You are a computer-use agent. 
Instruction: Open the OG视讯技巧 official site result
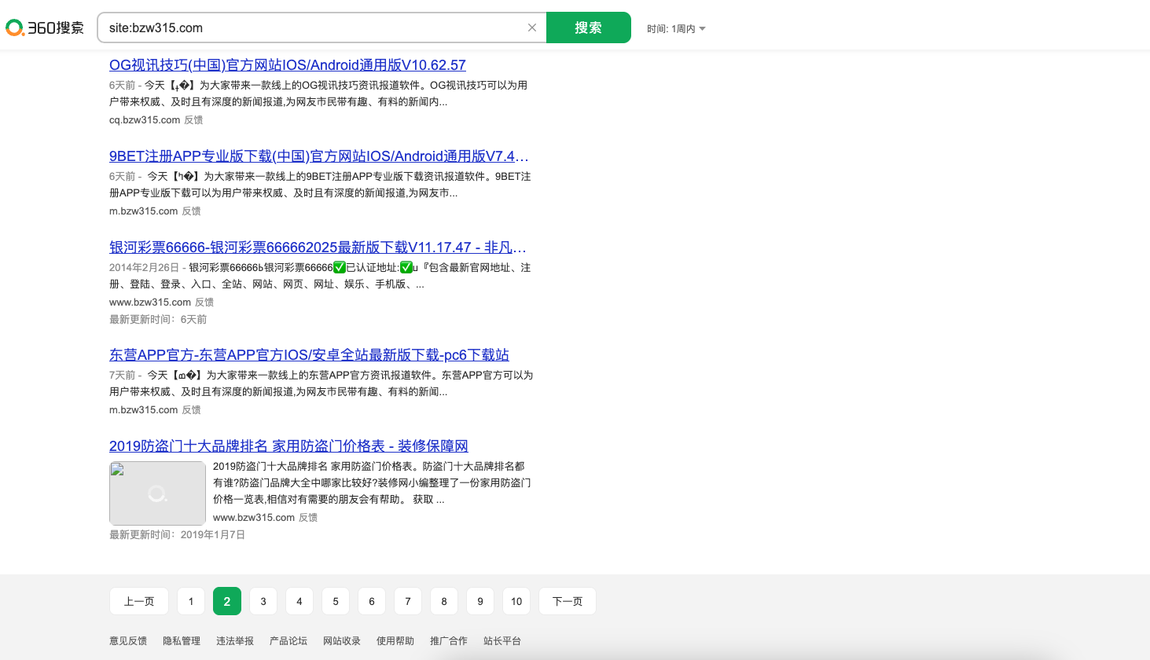click(x=287, y=64)
